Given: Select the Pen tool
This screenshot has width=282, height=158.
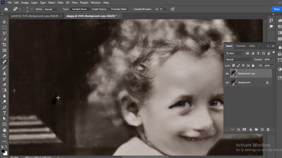Looking at the screenshot, I should 4,107.
